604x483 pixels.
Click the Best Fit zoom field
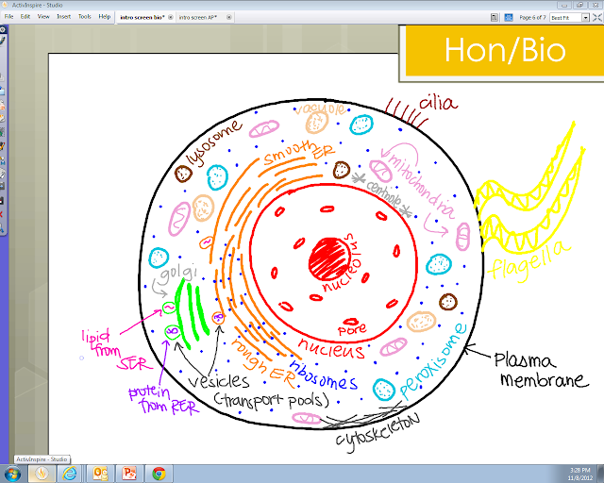[565, 18]
